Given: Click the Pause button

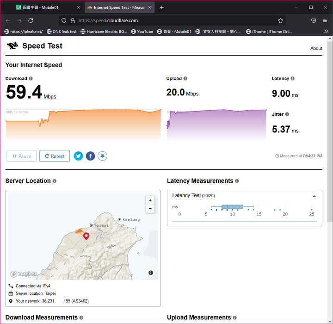Looking at the screenshot, I should tap(22, 156).
